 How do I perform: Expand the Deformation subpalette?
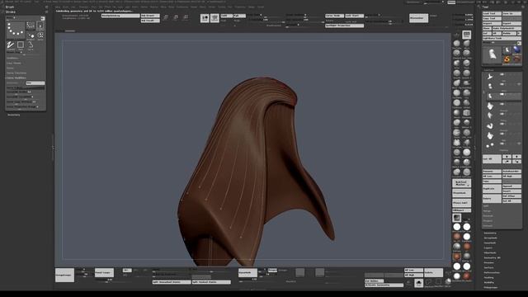pos(492,273)
